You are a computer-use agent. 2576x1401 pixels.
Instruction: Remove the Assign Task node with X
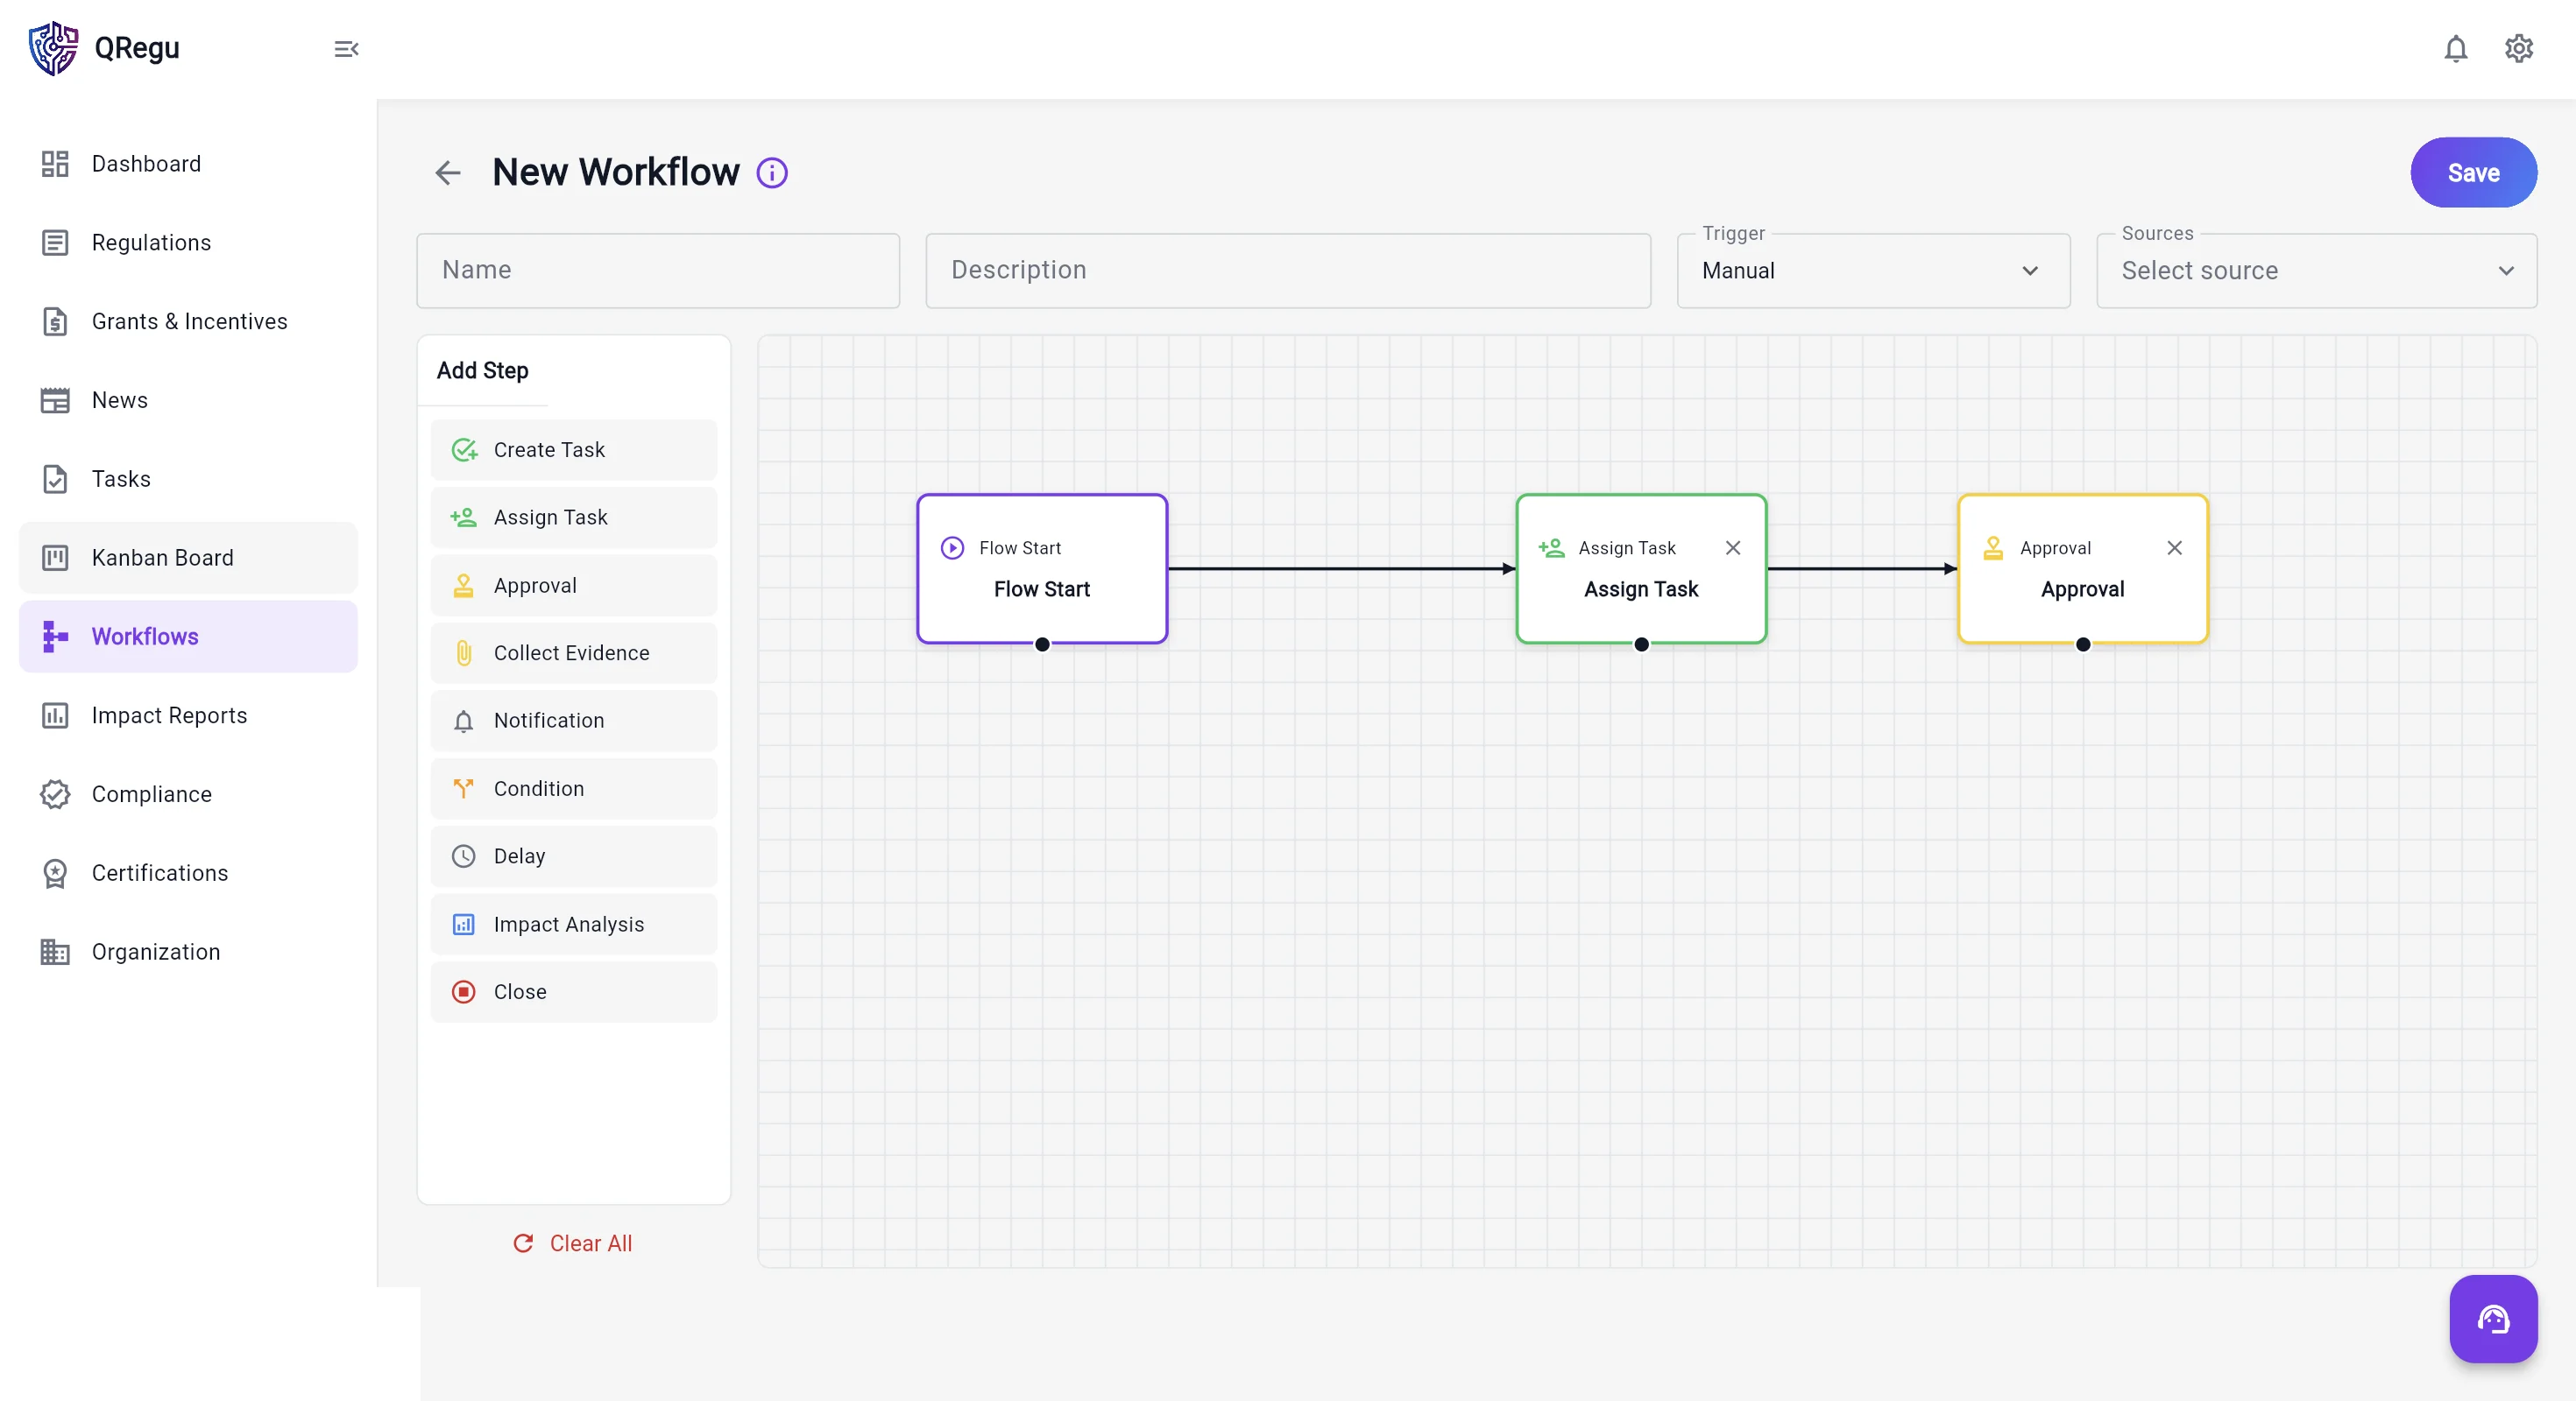point(1733,547)
